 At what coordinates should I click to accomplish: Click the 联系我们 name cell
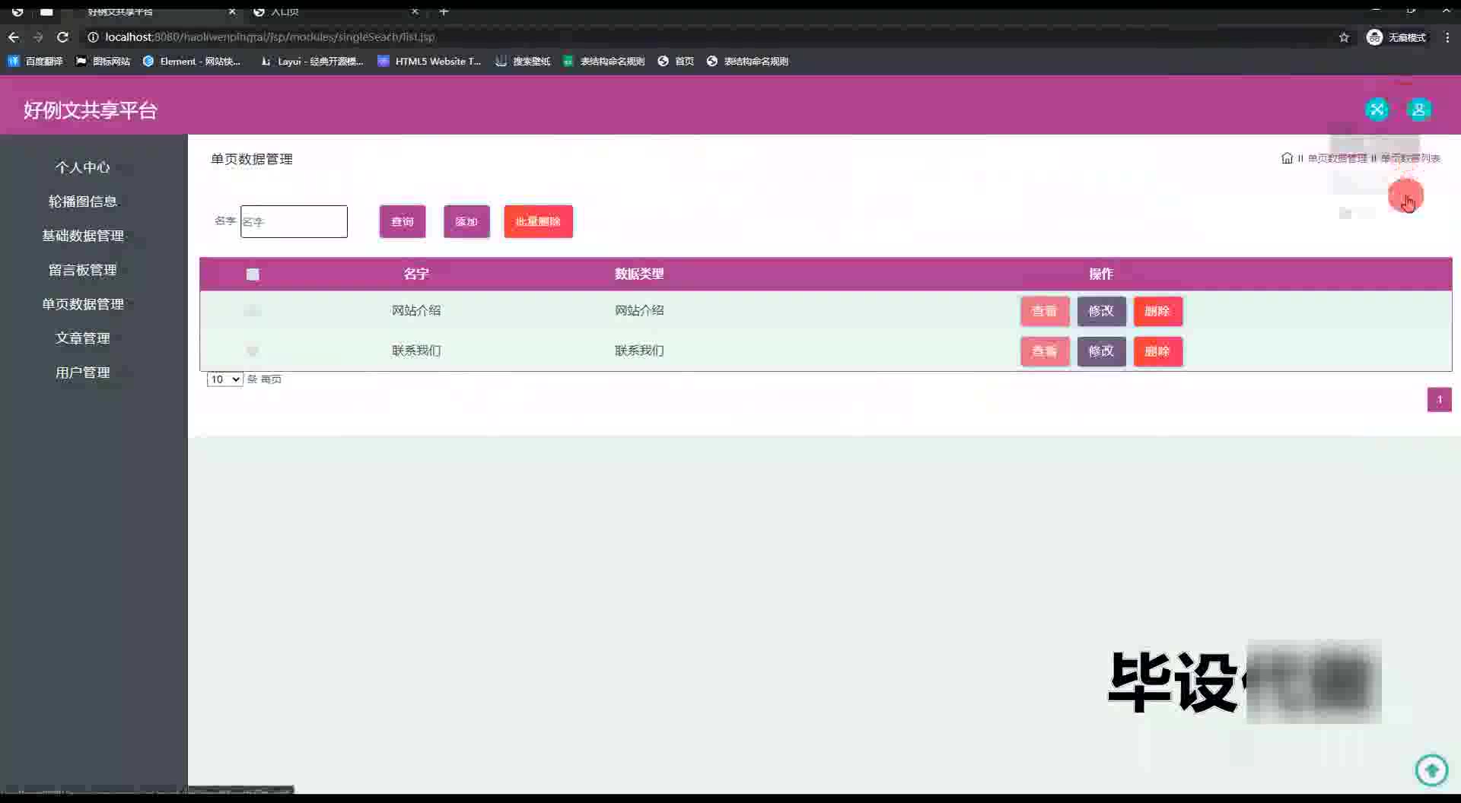pyautogui.click(x=416, y=351)
